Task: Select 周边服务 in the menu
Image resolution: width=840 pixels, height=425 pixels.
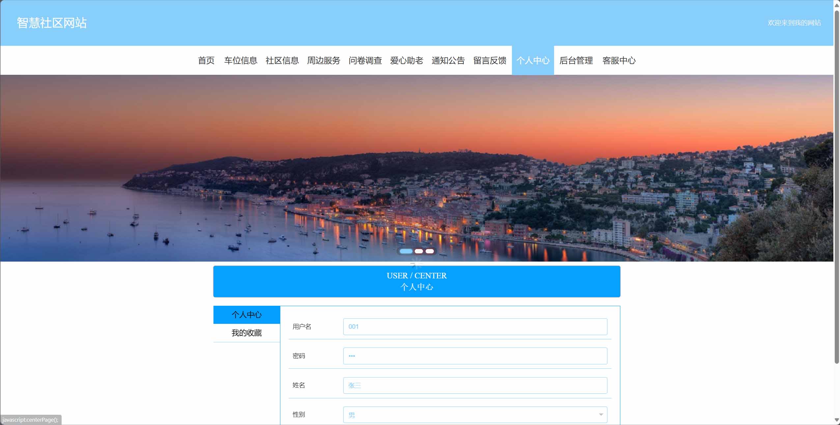Action: [x=324, y=60]
